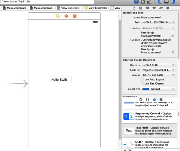The width and height of the screenshot is (180, 151).
Task: Click the View breadcrumb item
Action: (x=115, y=8)
